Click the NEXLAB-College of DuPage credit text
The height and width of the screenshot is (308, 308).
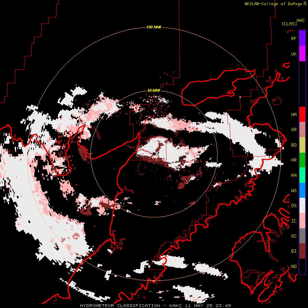point(275,4)
